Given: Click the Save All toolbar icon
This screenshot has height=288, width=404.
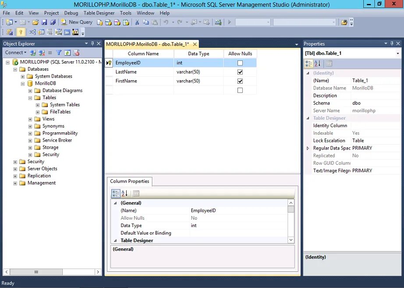Looking at the screenshot, I should coord(53,22).
